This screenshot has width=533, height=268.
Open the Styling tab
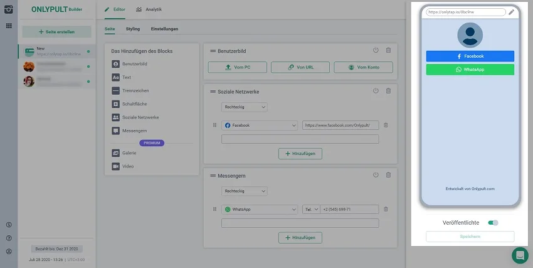click(x=132, y=29)
